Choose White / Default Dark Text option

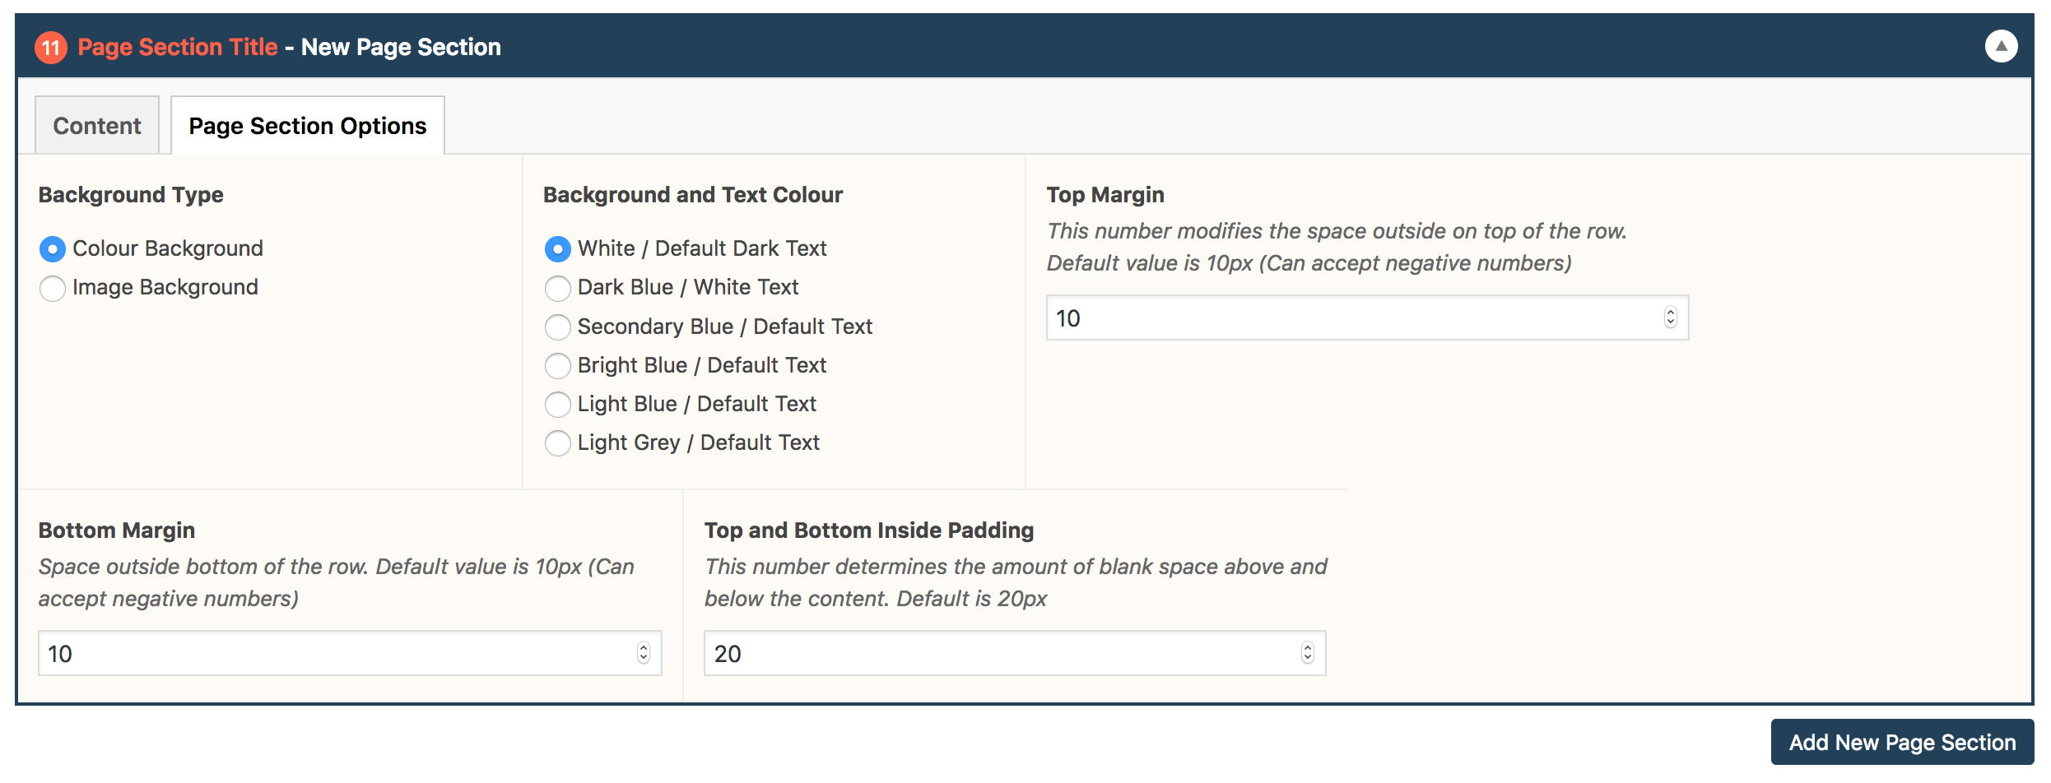(558, 248)
